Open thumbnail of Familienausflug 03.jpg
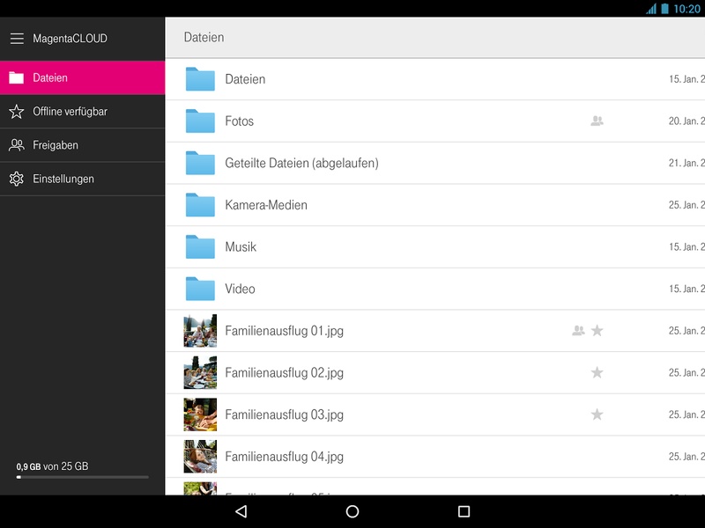This screenshot has width=705, height=528. coord(200,414)
